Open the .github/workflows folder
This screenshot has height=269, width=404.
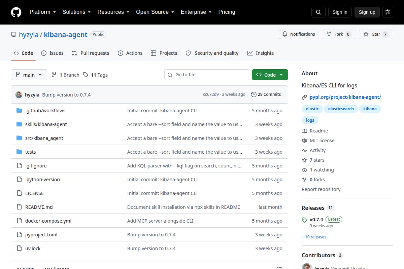pos(45,111)
